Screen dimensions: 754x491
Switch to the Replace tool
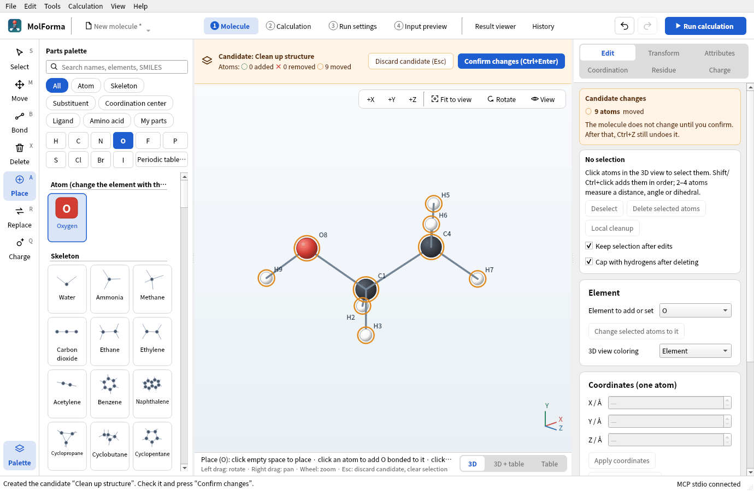tap(20, 217)
